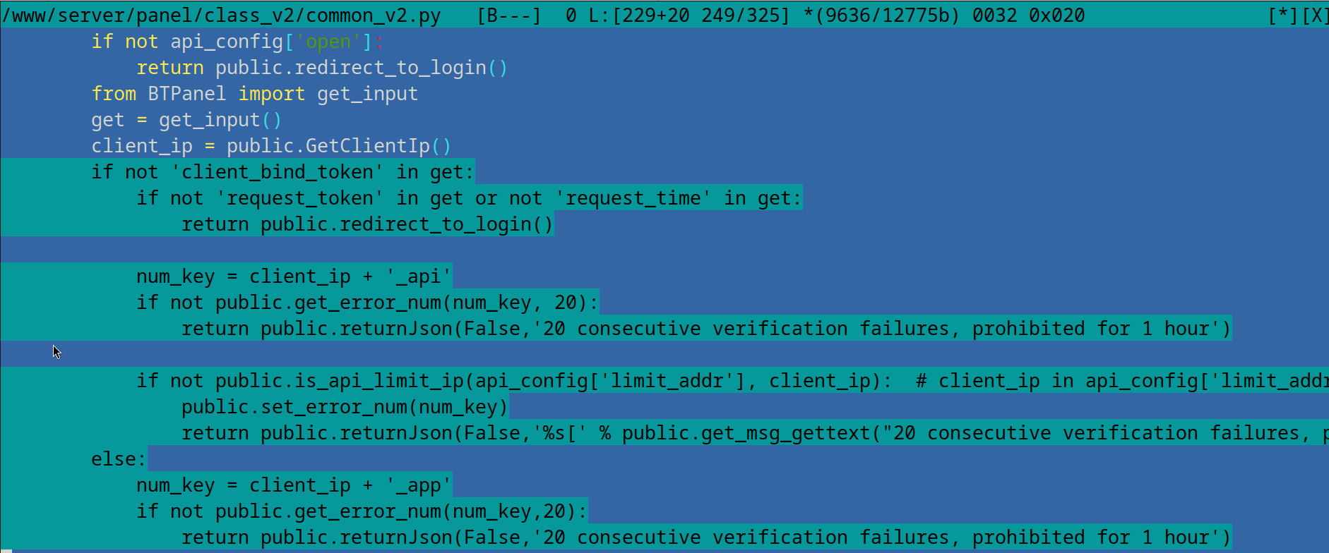Click GetClientIp in the client_ip assignment
Screen dimensions: 1329x553
(367, 146)
